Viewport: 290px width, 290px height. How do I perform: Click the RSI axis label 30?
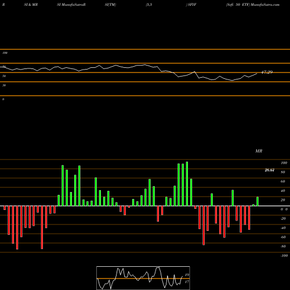pyautogui.click(x=4, y=85)
